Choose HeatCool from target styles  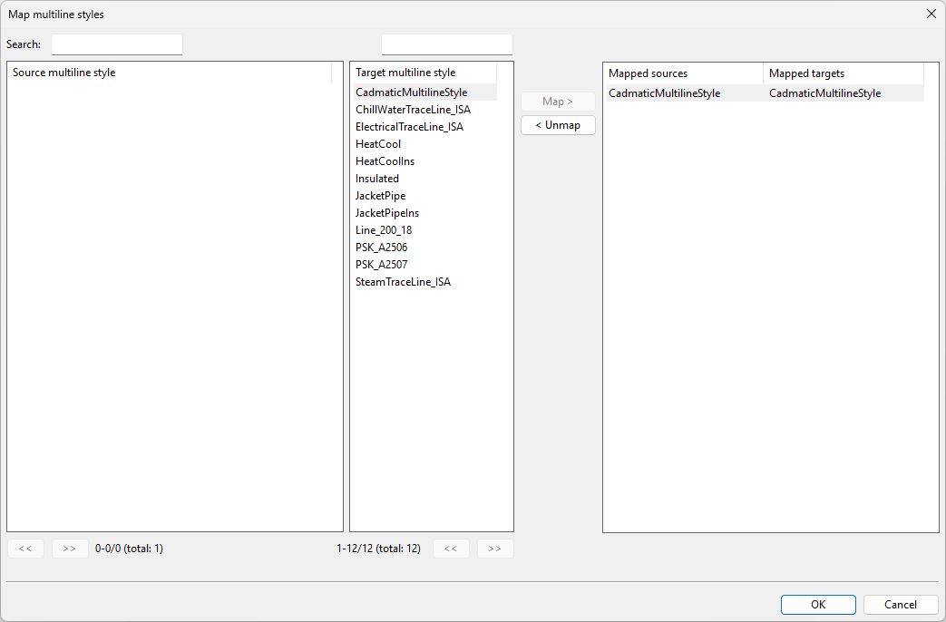[378, 144]
